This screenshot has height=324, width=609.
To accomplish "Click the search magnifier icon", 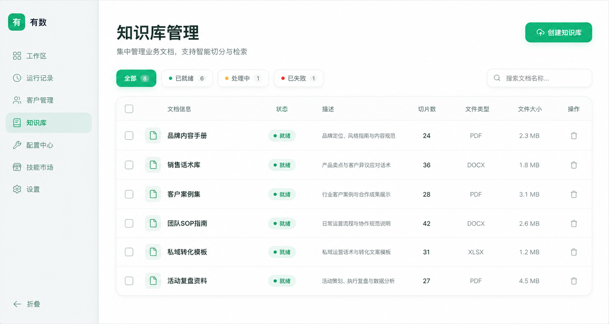I will click(x=497, y=78).
